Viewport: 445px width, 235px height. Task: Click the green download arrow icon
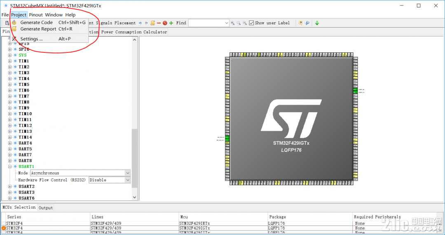coord(317,23)
